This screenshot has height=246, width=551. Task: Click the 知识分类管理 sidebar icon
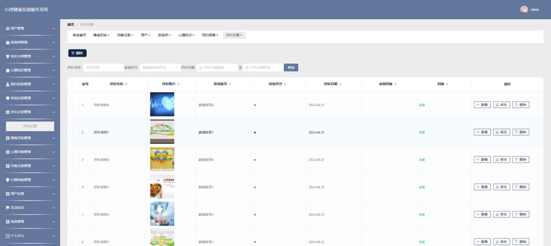8,57
